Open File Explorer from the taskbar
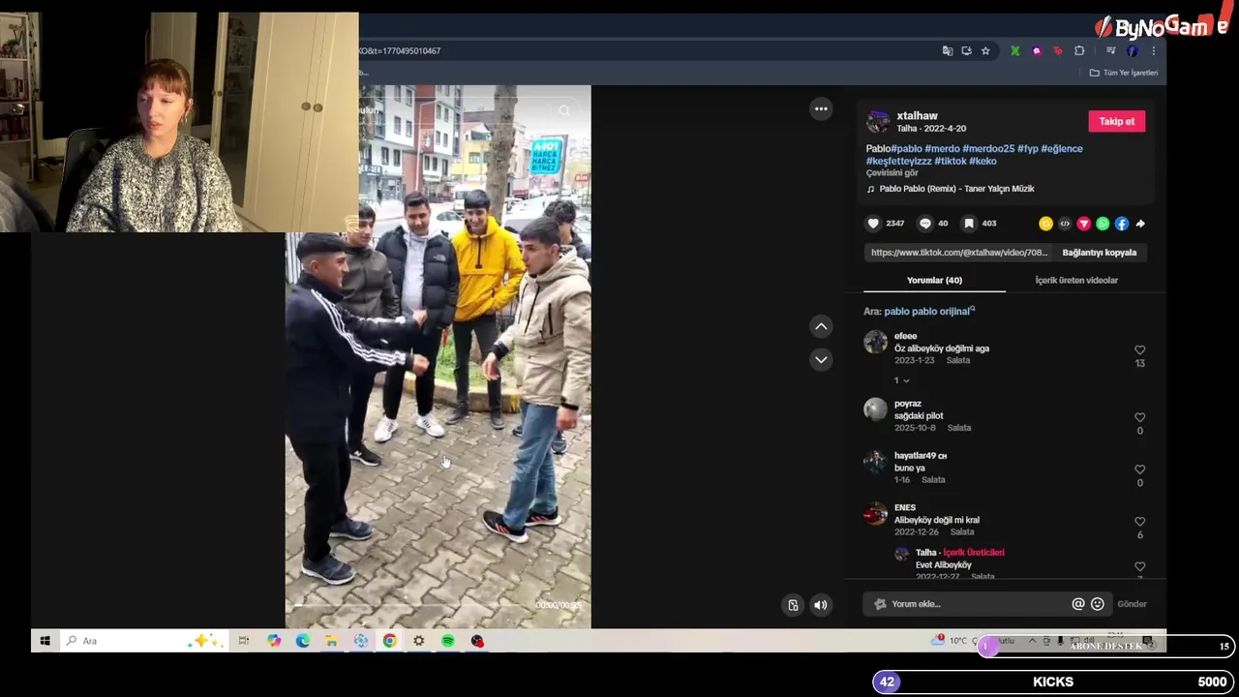Viewport: 1239px width, 697px height. 331,641
